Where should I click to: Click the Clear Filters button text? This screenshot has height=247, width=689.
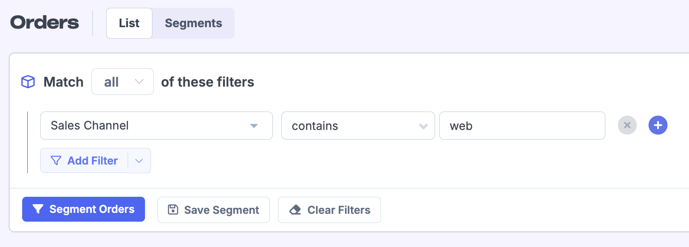pyautogui.click(x=338, y=210)
